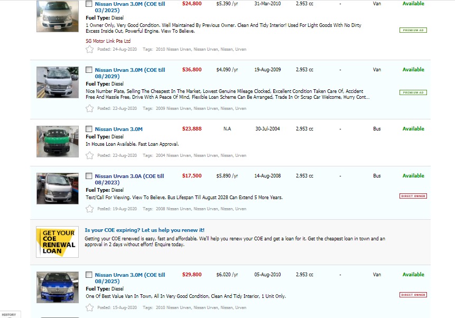This screenshot has height=318, width=455.
Task: Click the History tab at bottom left
Action: pos(9,314)
